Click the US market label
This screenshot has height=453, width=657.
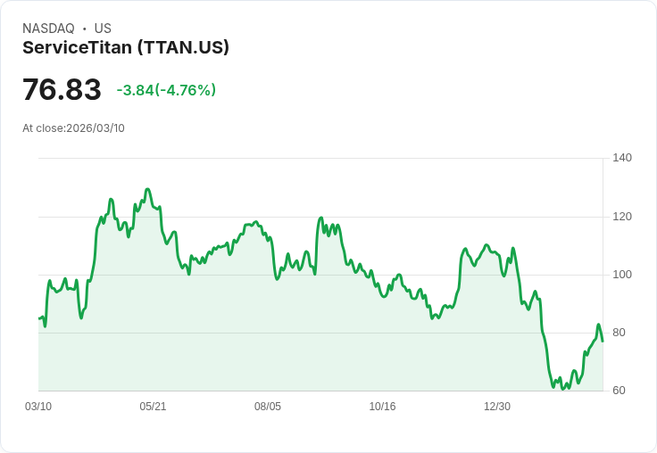(x=103, y=29)
